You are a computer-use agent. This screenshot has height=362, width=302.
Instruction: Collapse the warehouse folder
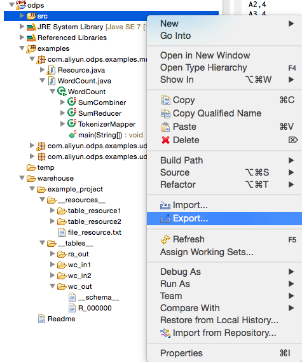[22, 178]
